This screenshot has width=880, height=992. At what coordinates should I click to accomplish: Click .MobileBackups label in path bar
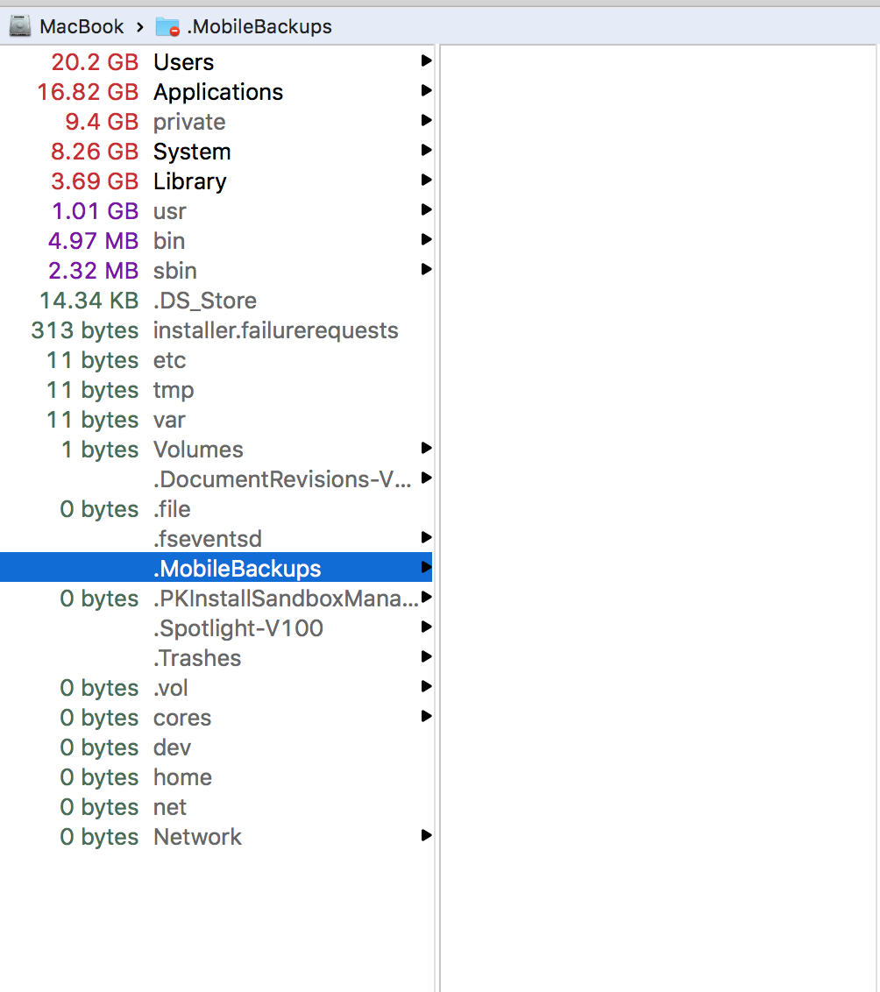[x=259, y=26]
